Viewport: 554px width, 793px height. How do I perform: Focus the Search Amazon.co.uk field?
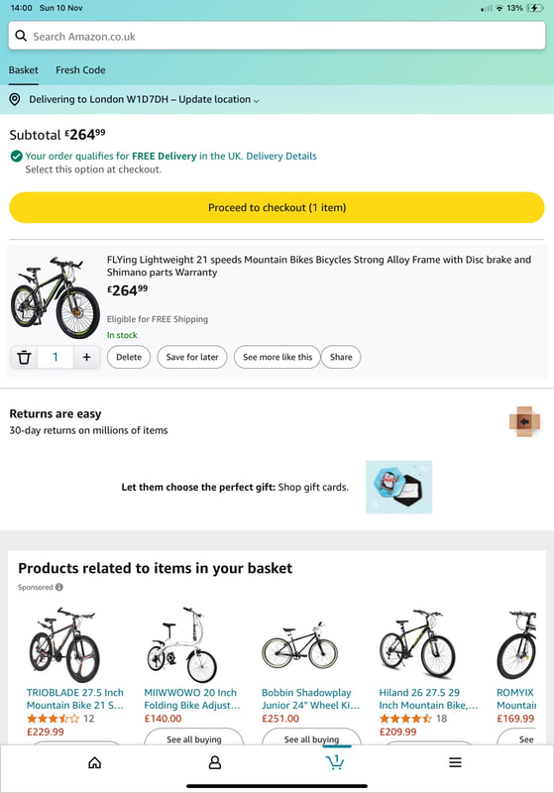point(277,36)
